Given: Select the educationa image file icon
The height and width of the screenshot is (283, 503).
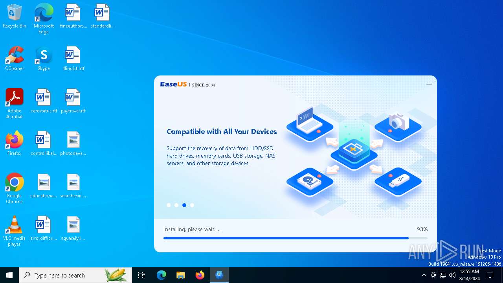Looking at the screenshot, I should 44,186.
